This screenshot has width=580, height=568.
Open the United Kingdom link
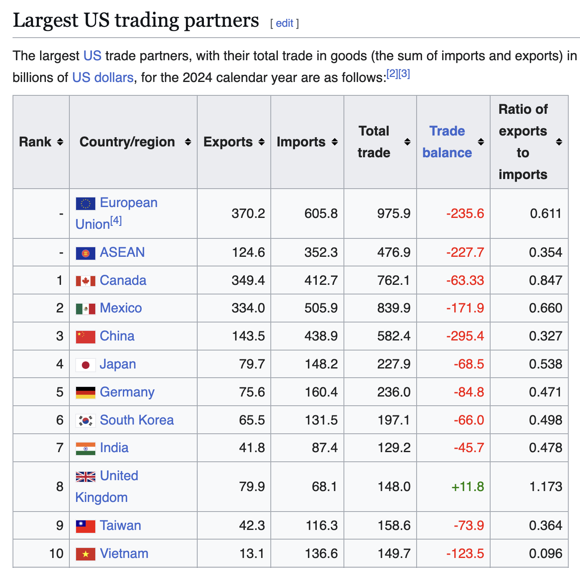[x=107, y=486]
